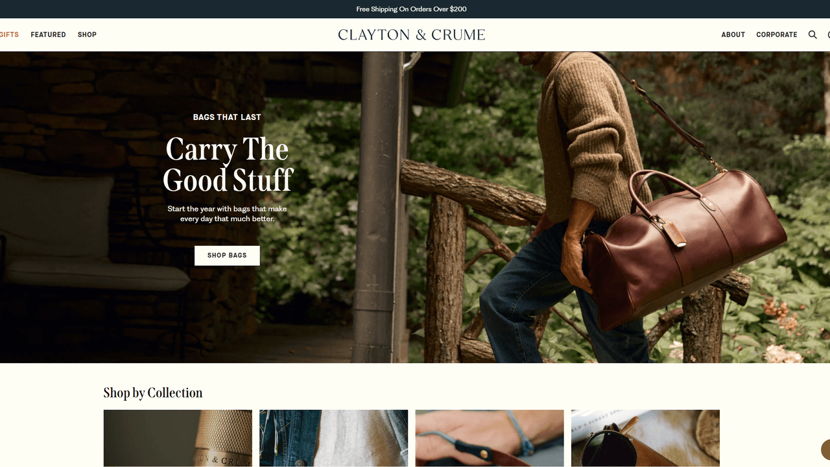
Task: Click the BAGS THAT LAST subtitle text
Action: pyautogui.click(x=227, y=117)
